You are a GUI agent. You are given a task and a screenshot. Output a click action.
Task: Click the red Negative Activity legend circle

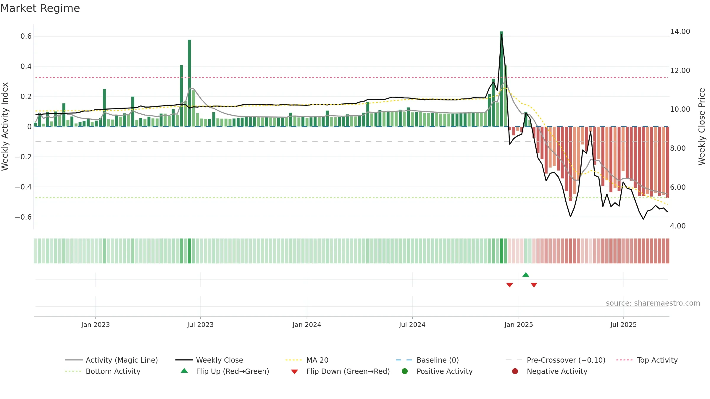(515, 371)
